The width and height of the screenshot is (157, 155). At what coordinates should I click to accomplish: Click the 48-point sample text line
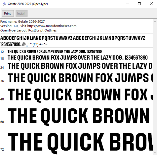point(80,95)
